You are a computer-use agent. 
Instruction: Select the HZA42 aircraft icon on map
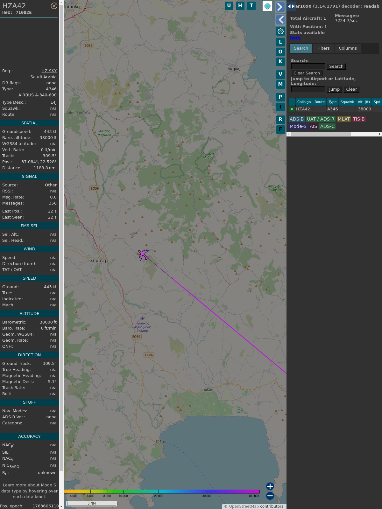(143, 255)
